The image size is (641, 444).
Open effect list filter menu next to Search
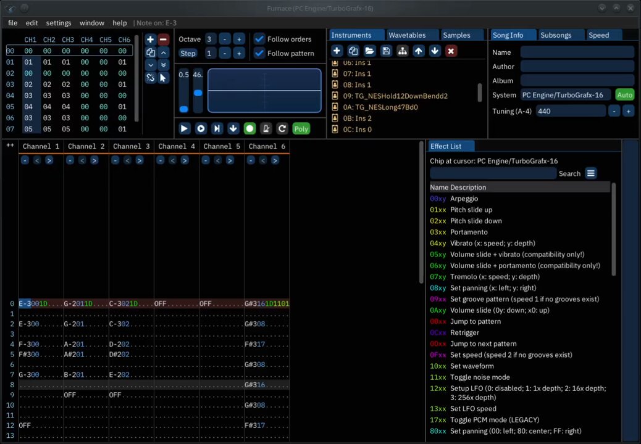(x=591, y=173)
